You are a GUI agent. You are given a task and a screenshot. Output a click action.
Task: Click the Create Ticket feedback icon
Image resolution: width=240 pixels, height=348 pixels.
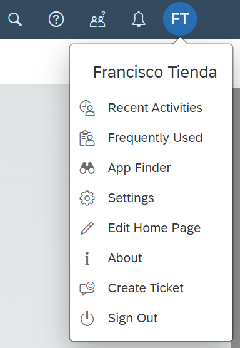point(87,289)
